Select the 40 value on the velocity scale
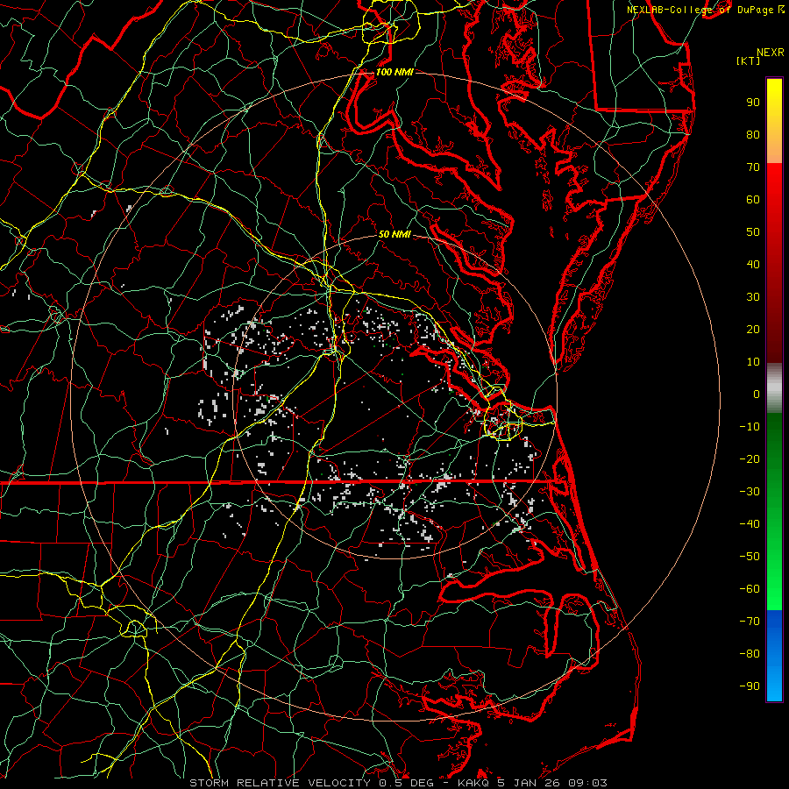Viewport: 789px width, 789px height. pyautogui.click(x=753, y=265)
